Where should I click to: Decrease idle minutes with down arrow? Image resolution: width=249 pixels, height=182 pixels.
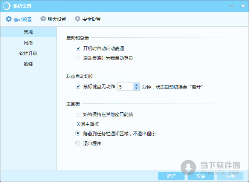tap(136, 89)
